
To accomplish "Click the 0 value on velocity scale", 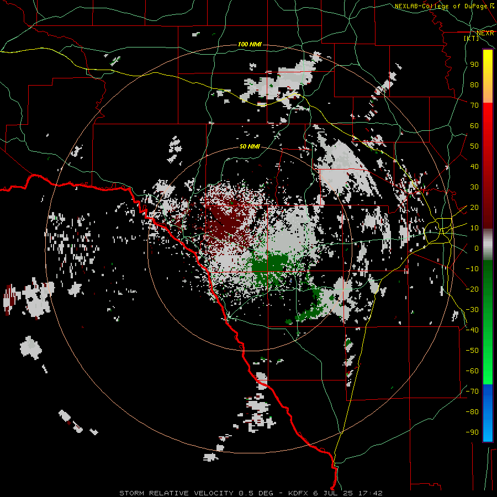I will 476,248.
